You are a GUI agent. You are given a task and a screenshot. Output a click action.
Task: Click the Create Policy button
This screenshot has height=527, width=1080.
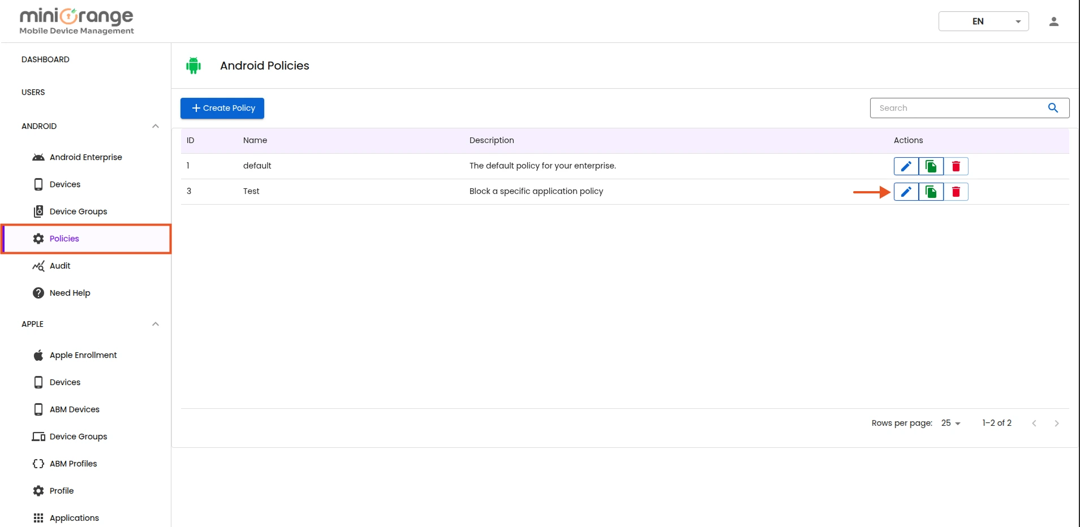222,108
